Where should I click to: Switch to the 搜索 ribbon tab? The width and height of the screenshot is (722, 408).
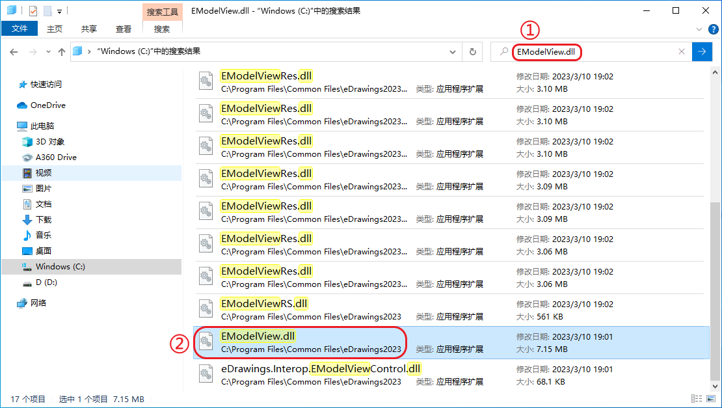coord(162,29)
